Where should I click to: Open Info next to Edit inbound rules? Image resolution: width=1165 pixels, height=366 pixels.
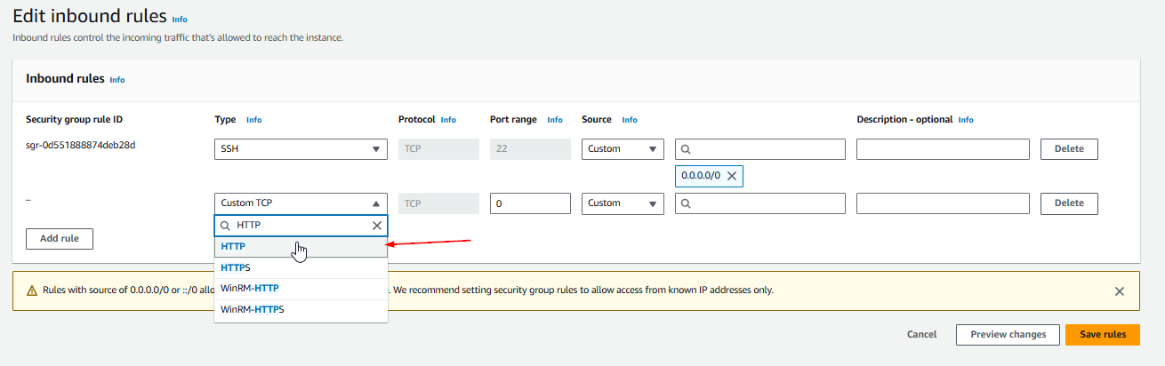(180, 19)
